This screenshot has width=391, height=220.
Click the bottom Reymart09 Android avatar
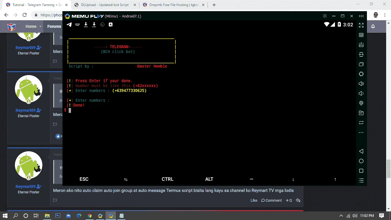click(29, 165)
